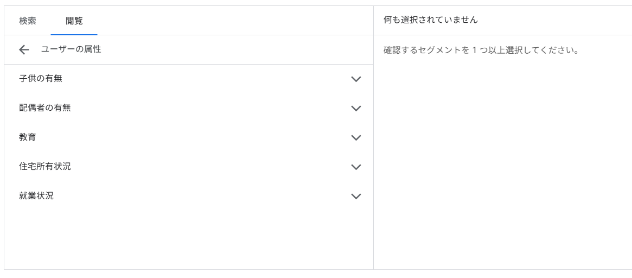Expand the 住宅所有状況 chevron arrow
This screenshot has width=632, height=278.
(356, 167)
